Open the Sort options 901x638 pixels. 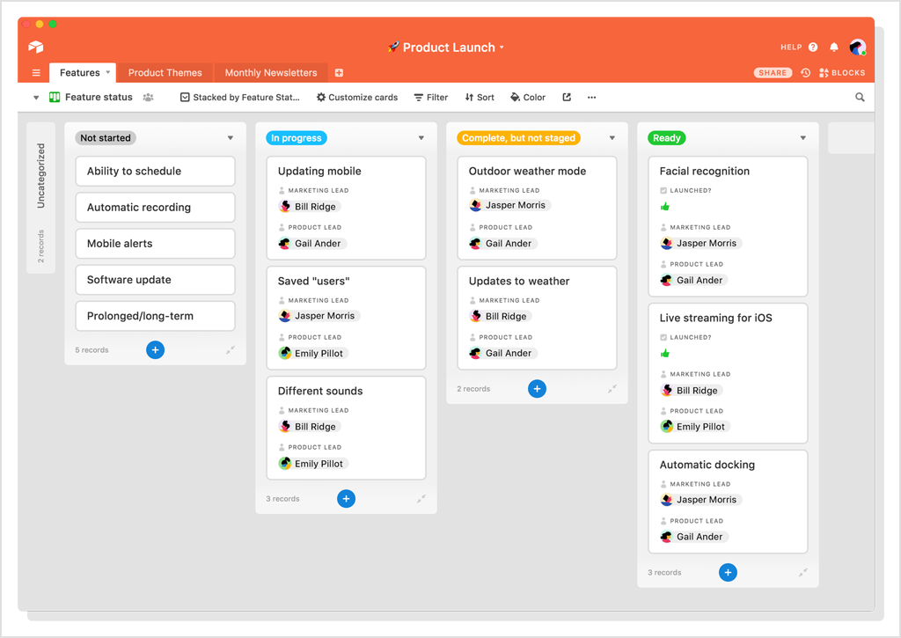tap(480, 97)
